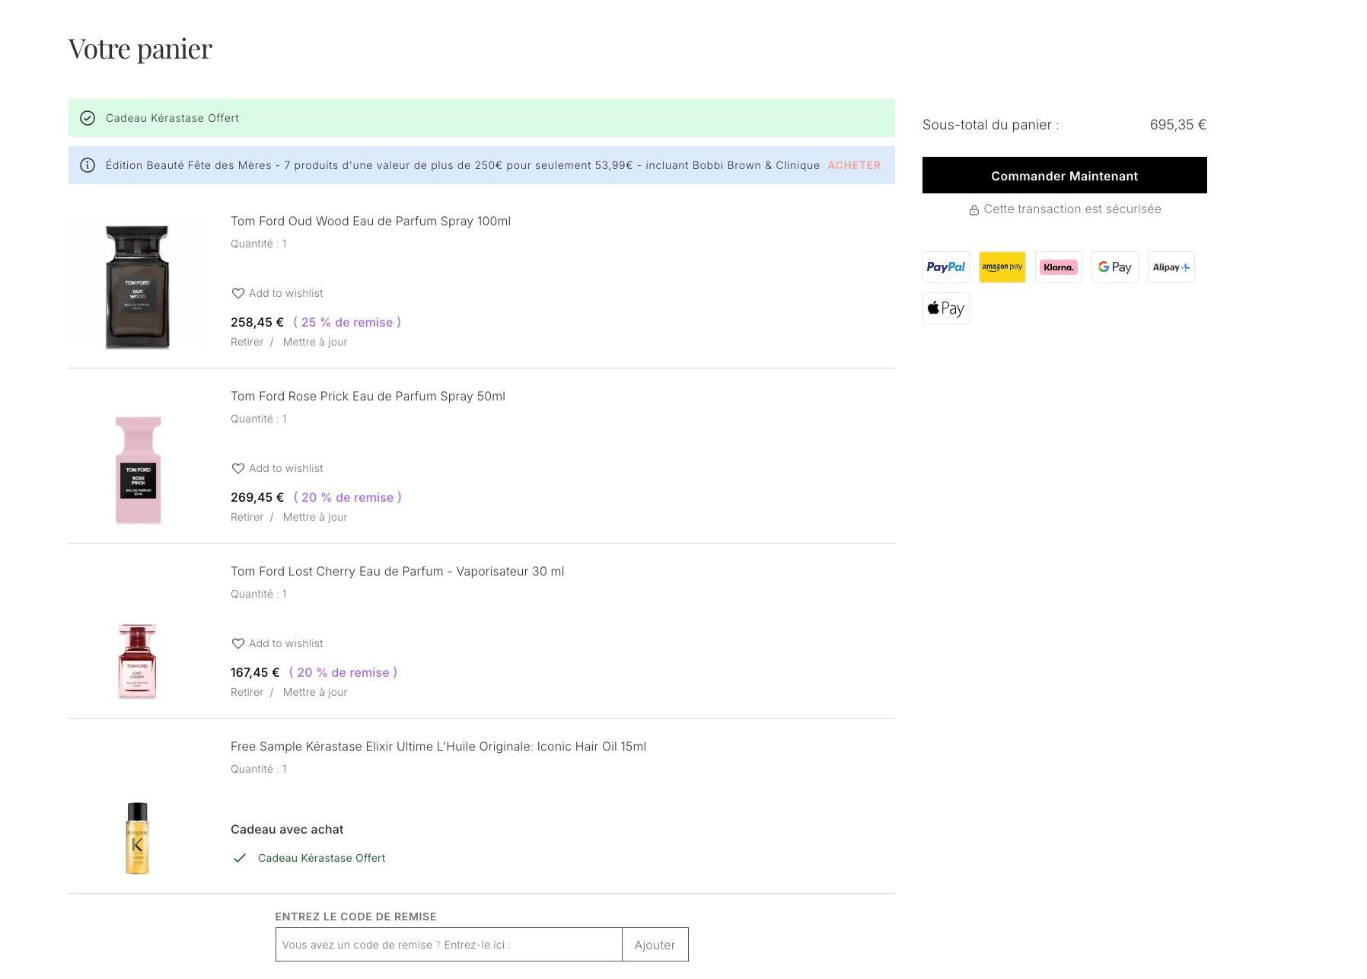
Task: Click Mettre à jour for Rose Prick
Action: (315, 517)
